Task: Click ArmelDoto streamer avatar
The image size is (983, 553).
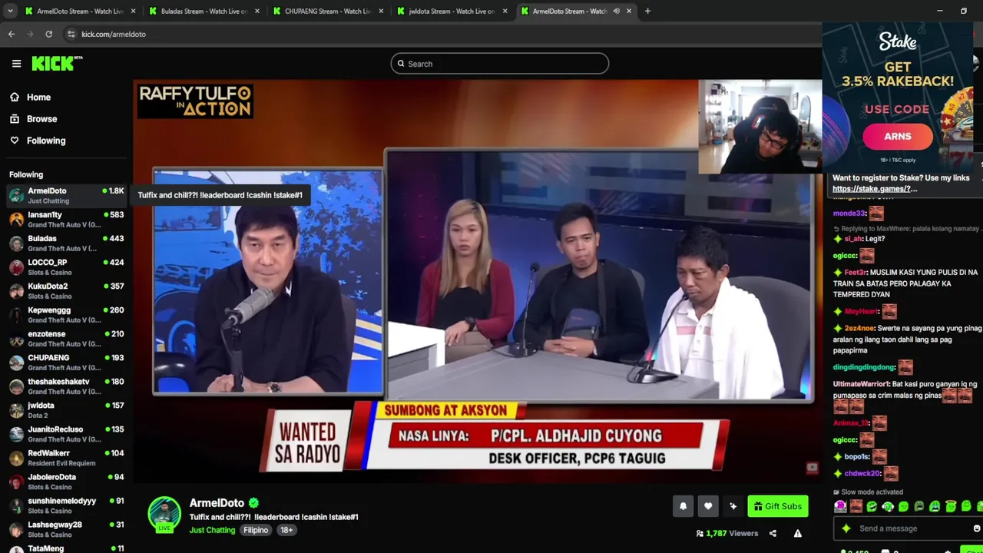Action: [164, 514]
